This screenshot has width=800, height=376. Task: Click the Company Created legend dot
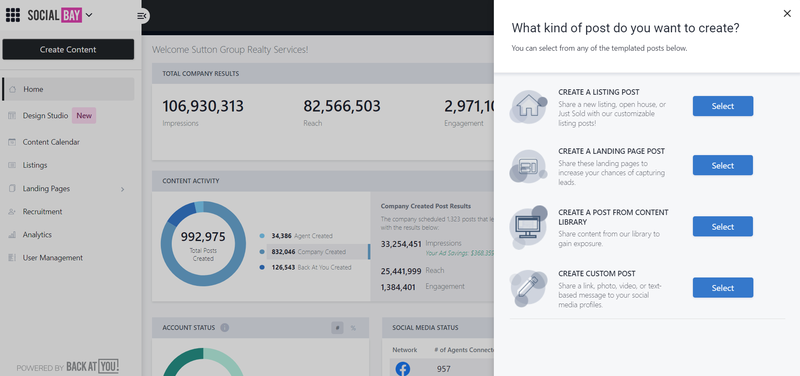[x=262, y=252]
